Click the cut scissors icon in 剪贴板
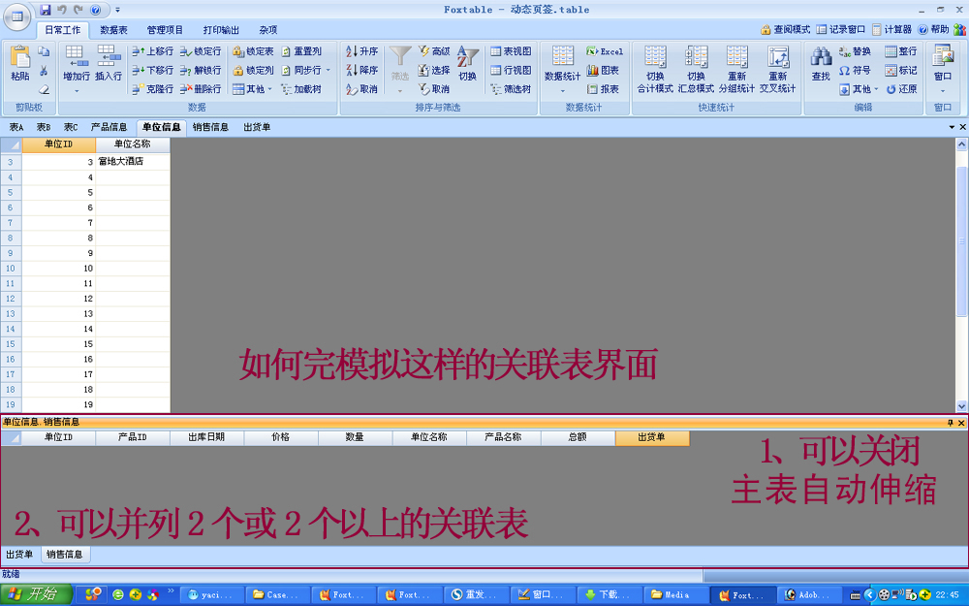Screen dimensions: 969x606 point(44,71)
